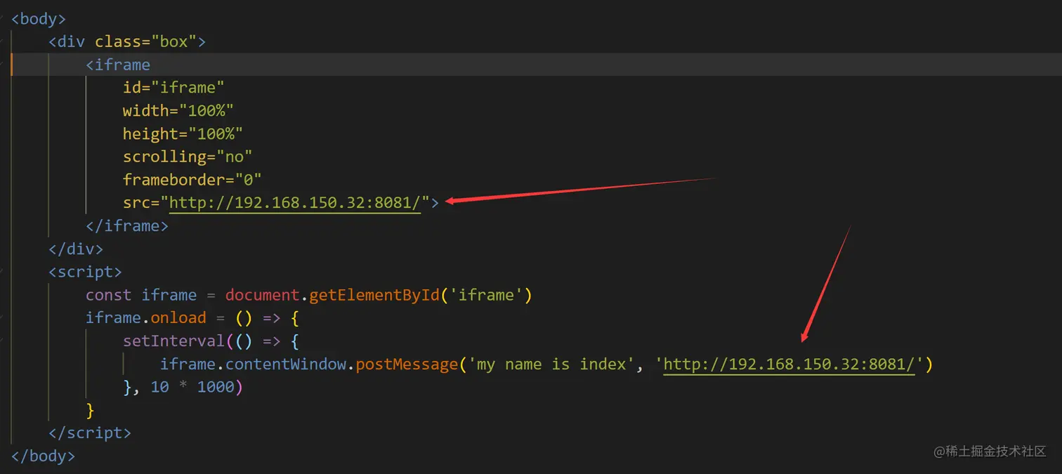Screen dimensions: 1062x474
Task: Click the id="iframe" attribute line
Action: [173, 87]
